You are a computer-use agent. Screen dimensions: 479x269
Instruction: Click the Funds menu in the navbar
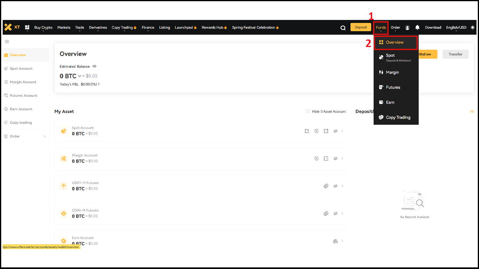tap(381, 27)
